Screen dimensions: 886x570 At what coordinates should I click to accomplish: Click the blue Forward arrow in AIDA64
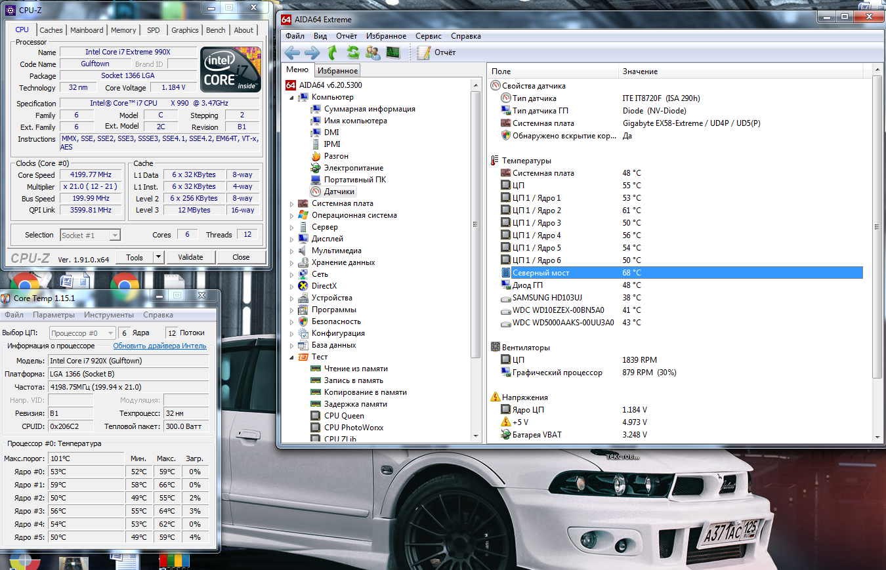pyautogui.click(x=312, y=52)
